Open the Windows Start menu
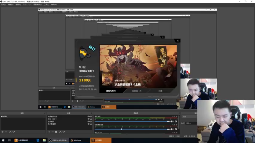This screenshot has height=143, width=255. (3, 140)
